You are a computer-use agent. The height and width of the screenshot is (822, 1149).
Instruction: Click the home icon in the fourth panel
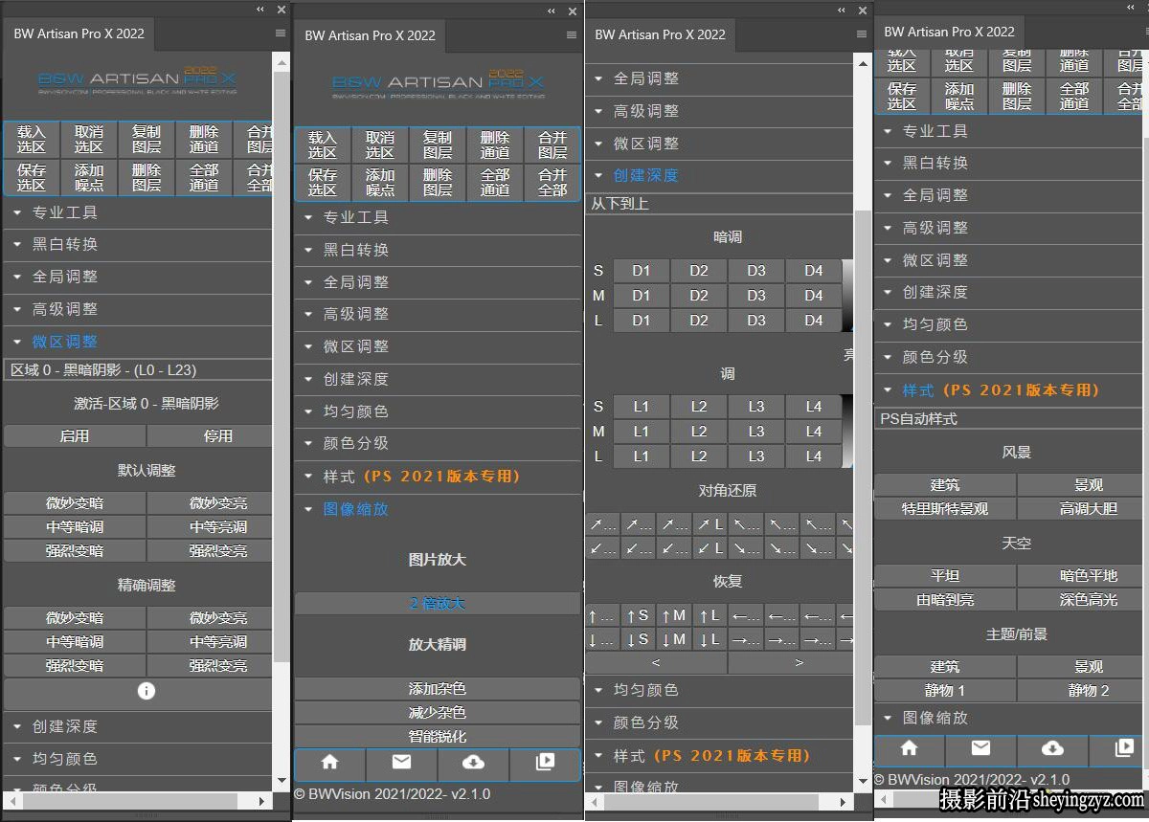pos(910,748)
